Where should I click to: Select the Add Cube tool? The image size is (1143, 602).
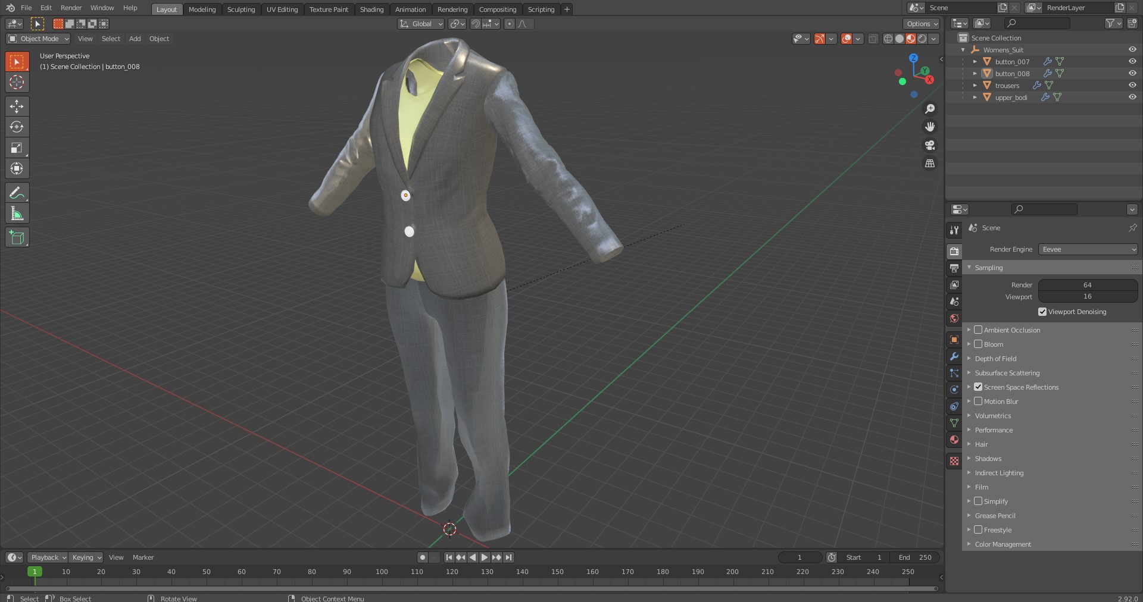[17, 237]
